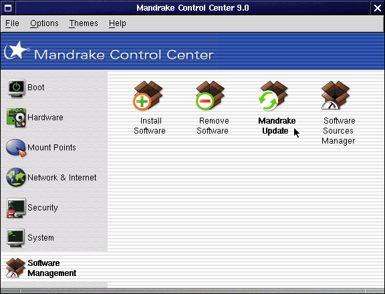The height and width of the screenshot is (294, 385).
Task: Select the Boot monitor icon
Action: (16, 88)
